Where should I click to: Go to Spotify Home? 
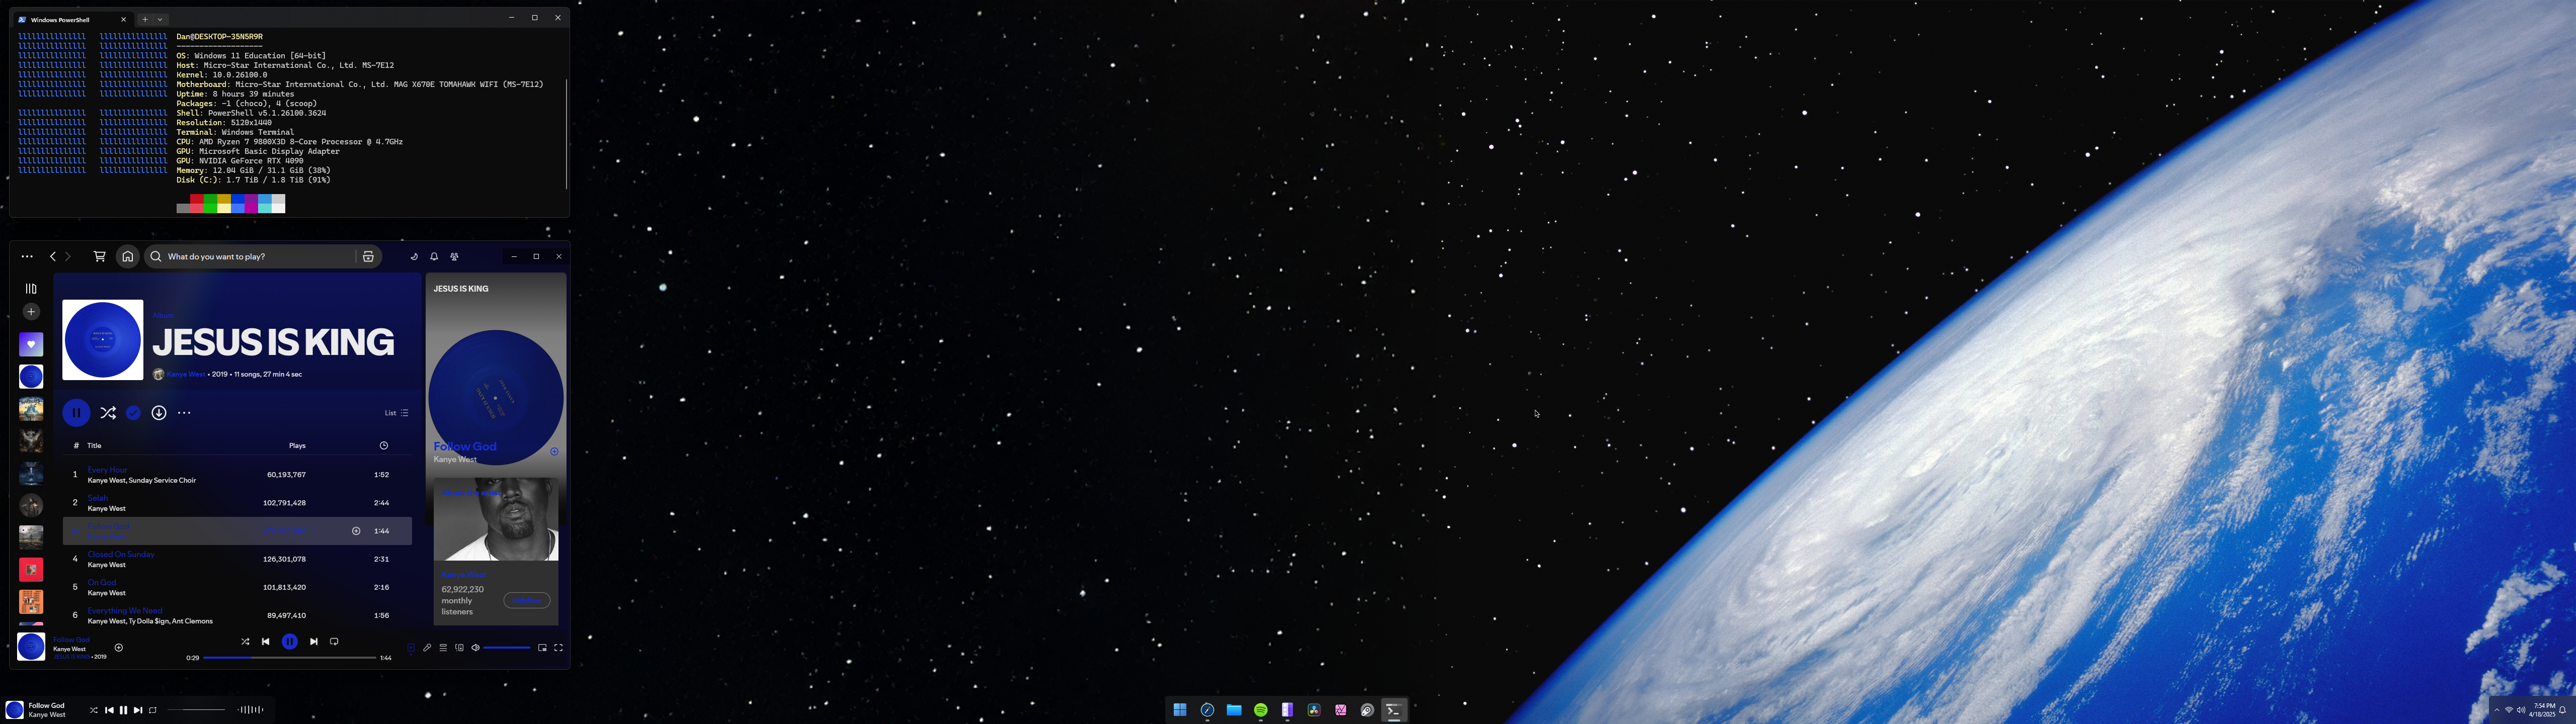(x=127, y=257)
